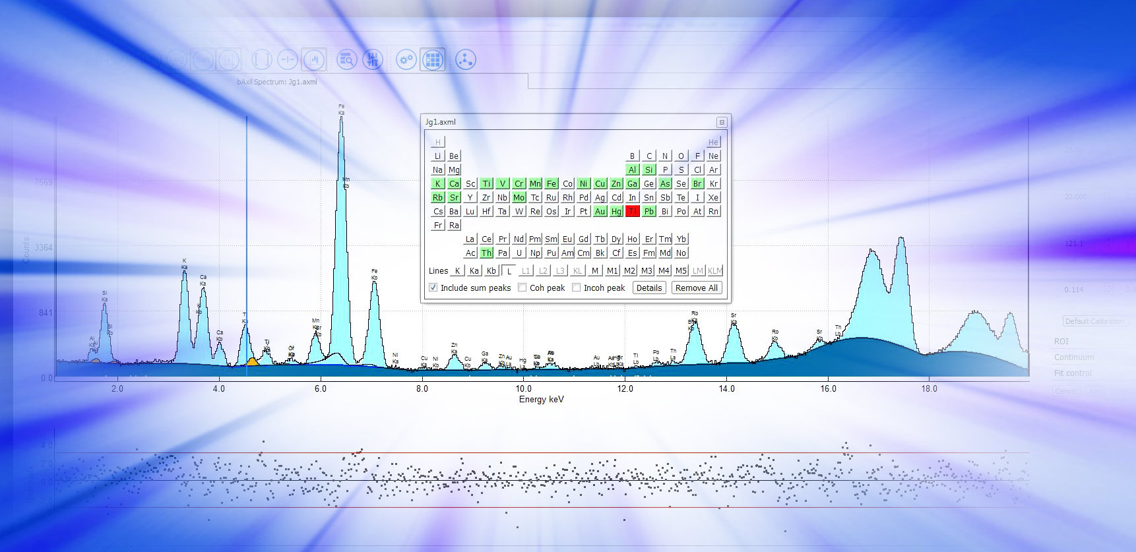
Task: Add the Ba element from the table
Action: [454, 211]
